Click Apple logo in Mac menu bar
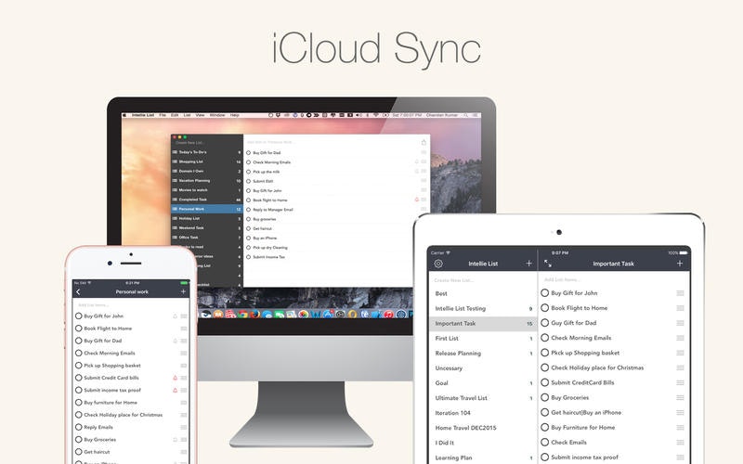The width and height of the screenshot is (743, 464). pyautogui.click(x=125, y=115)
